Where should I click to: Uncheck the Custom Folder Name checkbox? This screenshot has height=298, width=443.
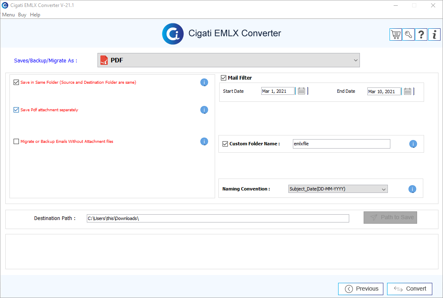pyautogui.click(x=225, y=144)
